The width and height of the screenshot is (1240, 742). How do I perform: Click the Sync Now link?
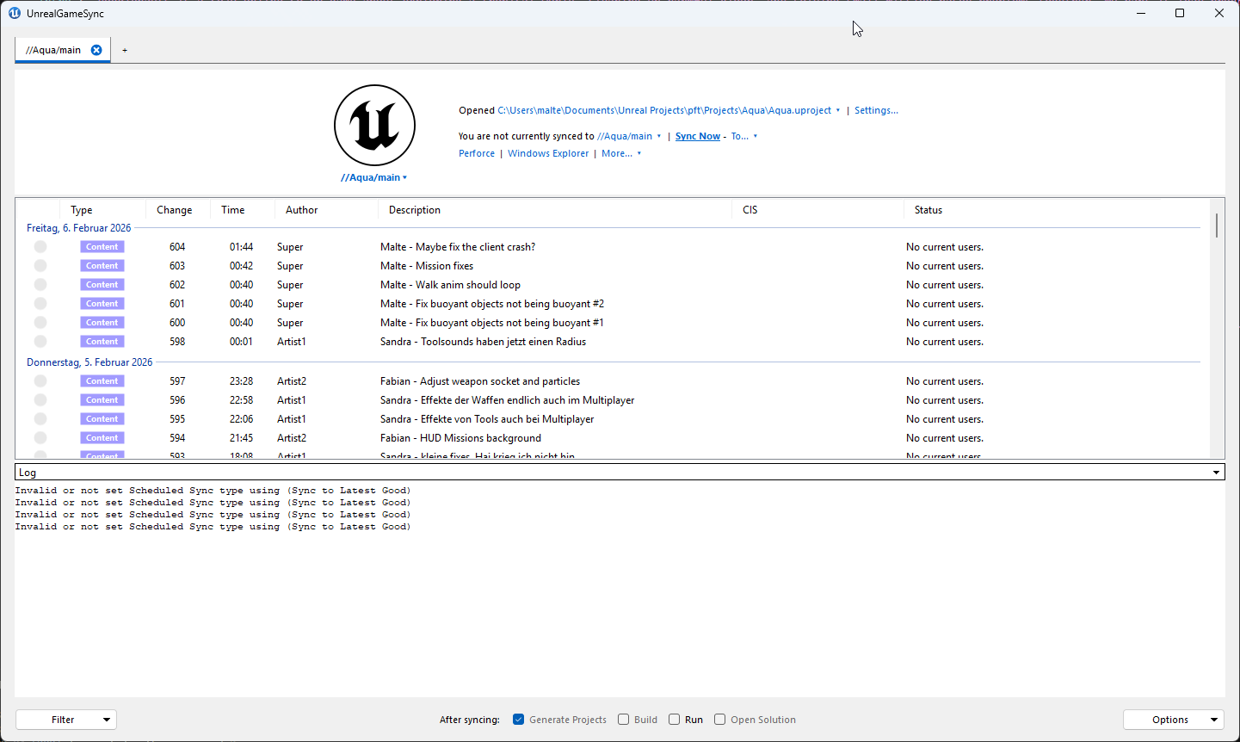698,136
